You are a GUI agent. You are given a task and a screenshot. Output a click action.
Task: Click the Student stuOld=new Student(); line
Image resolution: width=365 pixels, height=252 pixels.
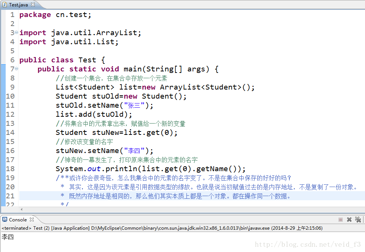click(121, 96)
